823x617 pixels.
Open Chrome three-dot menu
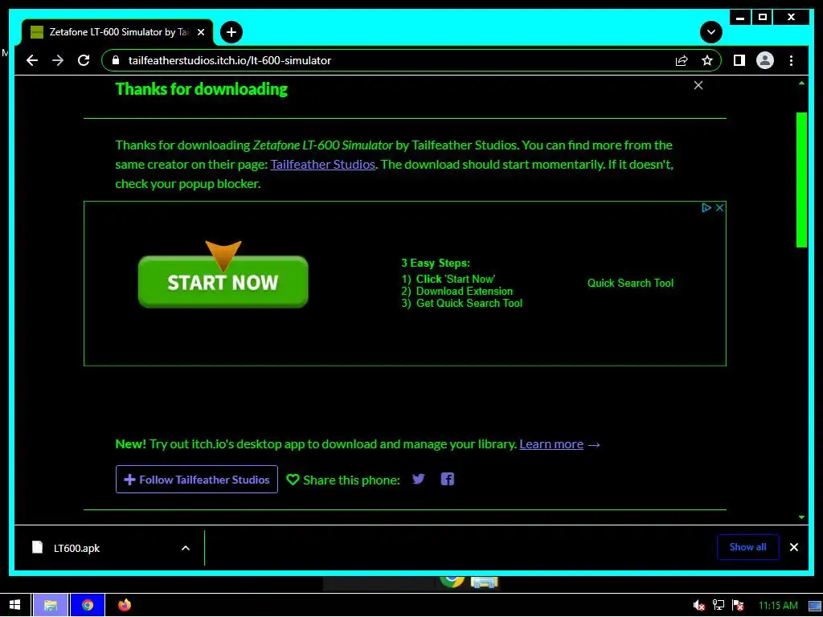click(791, 60)
